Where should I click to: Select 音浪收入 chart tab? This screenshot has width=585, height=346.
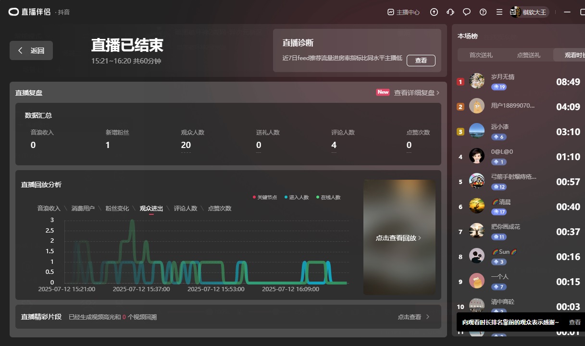pos(49,209)
